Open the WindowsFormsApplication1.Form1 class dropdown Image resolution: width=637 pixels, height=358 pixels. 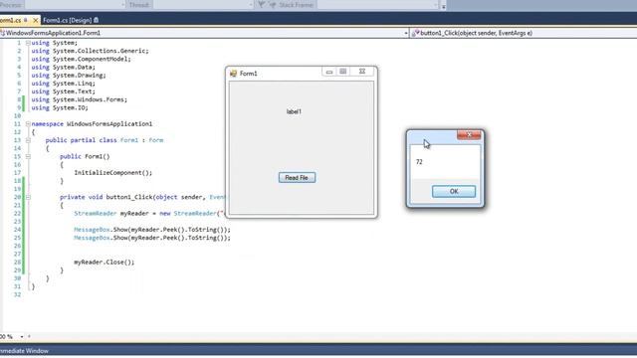click(x=406, y=33)
